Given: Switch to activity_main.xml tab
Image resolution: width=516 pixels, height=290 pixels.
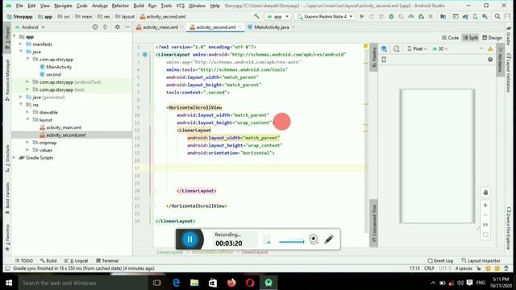Looking at the screenshot, I should tap(160, 27).
